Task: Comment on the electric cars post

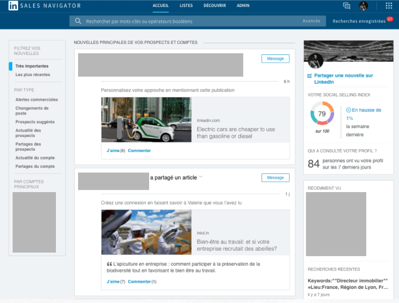Action: pyautogui.click(x=139, y=150)
